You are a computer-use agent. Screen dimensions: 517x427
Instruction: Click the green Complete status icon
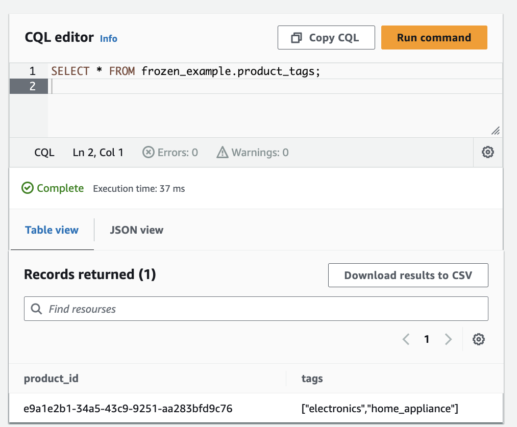pos(28,188)
